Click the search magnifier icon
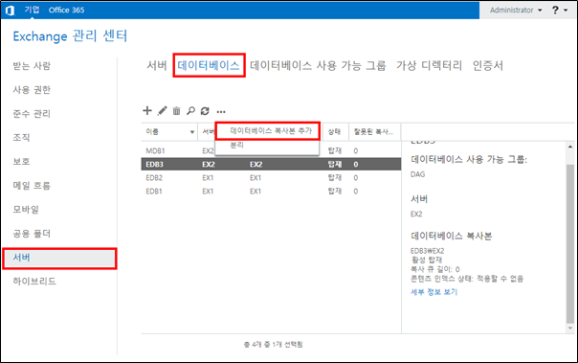Viewport: 578px width, 363px height. [x=190, y=111]
